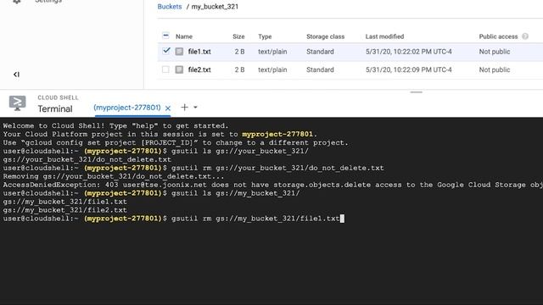Check the file2.txt checkbox
This screenshot has height=305, width=543.
tap(165, 69)
